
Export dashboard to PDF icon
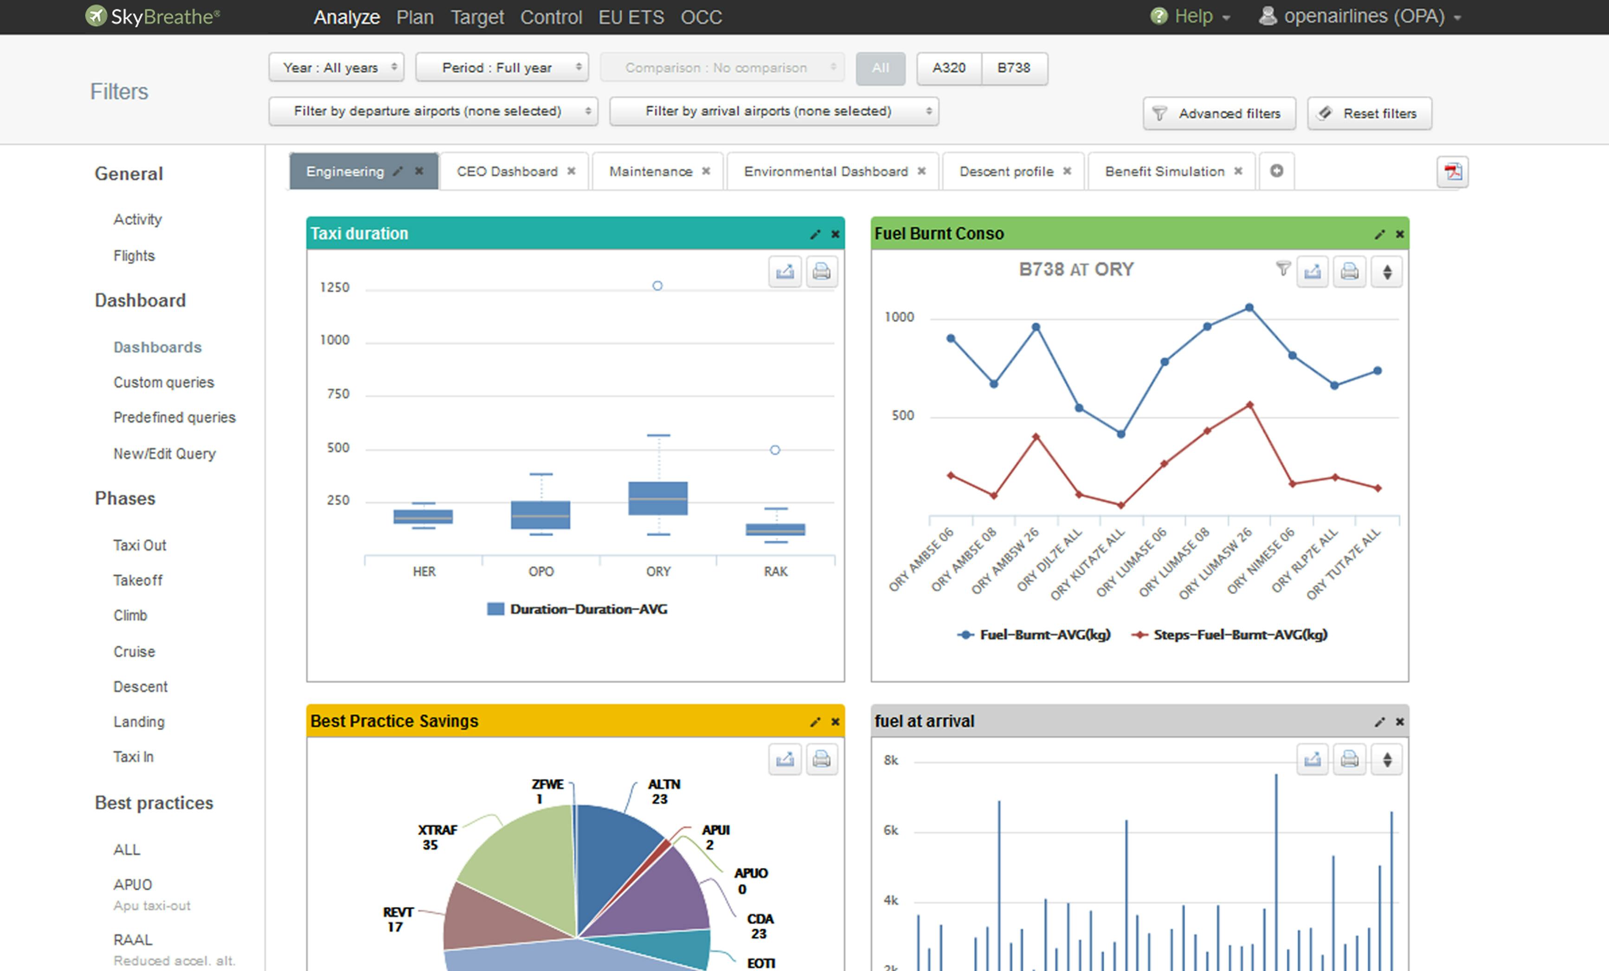(x=1452, y=172)
